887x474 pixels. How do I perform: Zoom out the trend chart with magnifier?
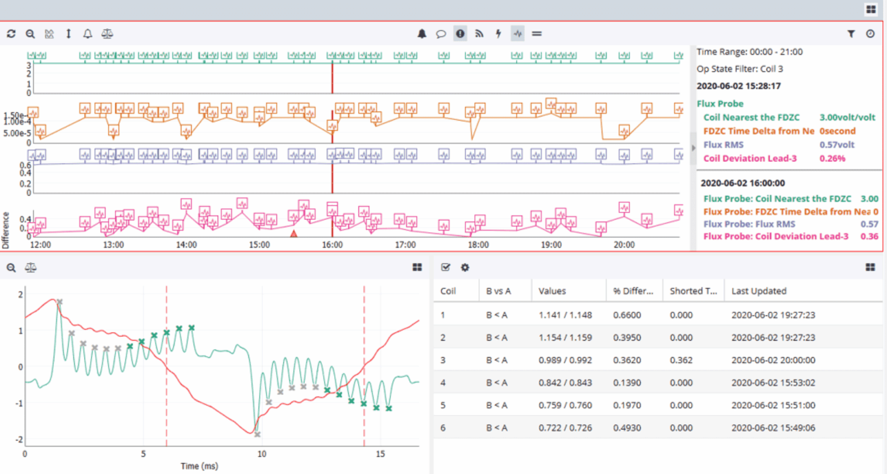click(30, 34)
